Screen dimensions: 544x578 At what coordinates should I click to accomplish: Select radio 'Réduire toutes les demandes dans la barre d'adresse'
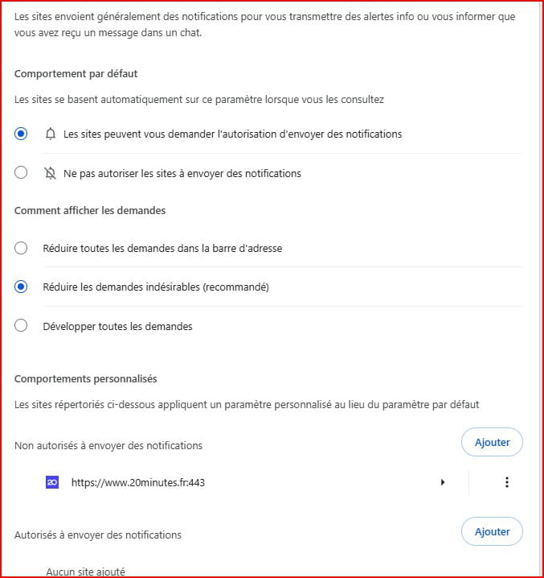tap(22, 248)
